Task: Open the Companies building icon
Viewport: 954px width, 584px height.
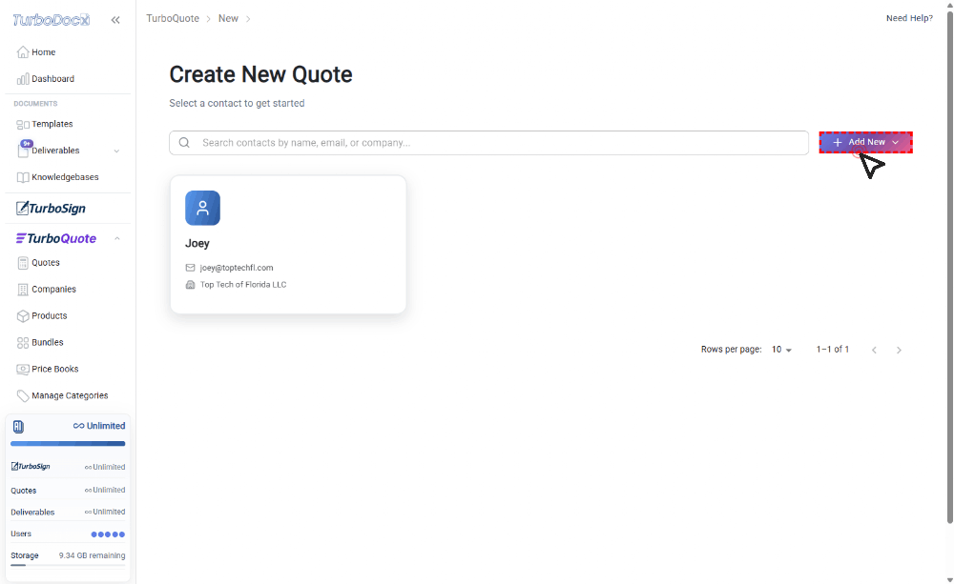Action: click(x=23, y=290)
